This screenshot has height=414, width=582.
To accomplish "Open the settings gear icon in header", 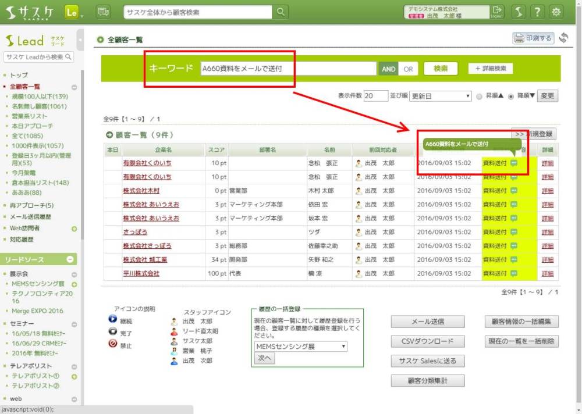I will click(x=556, y=12).
